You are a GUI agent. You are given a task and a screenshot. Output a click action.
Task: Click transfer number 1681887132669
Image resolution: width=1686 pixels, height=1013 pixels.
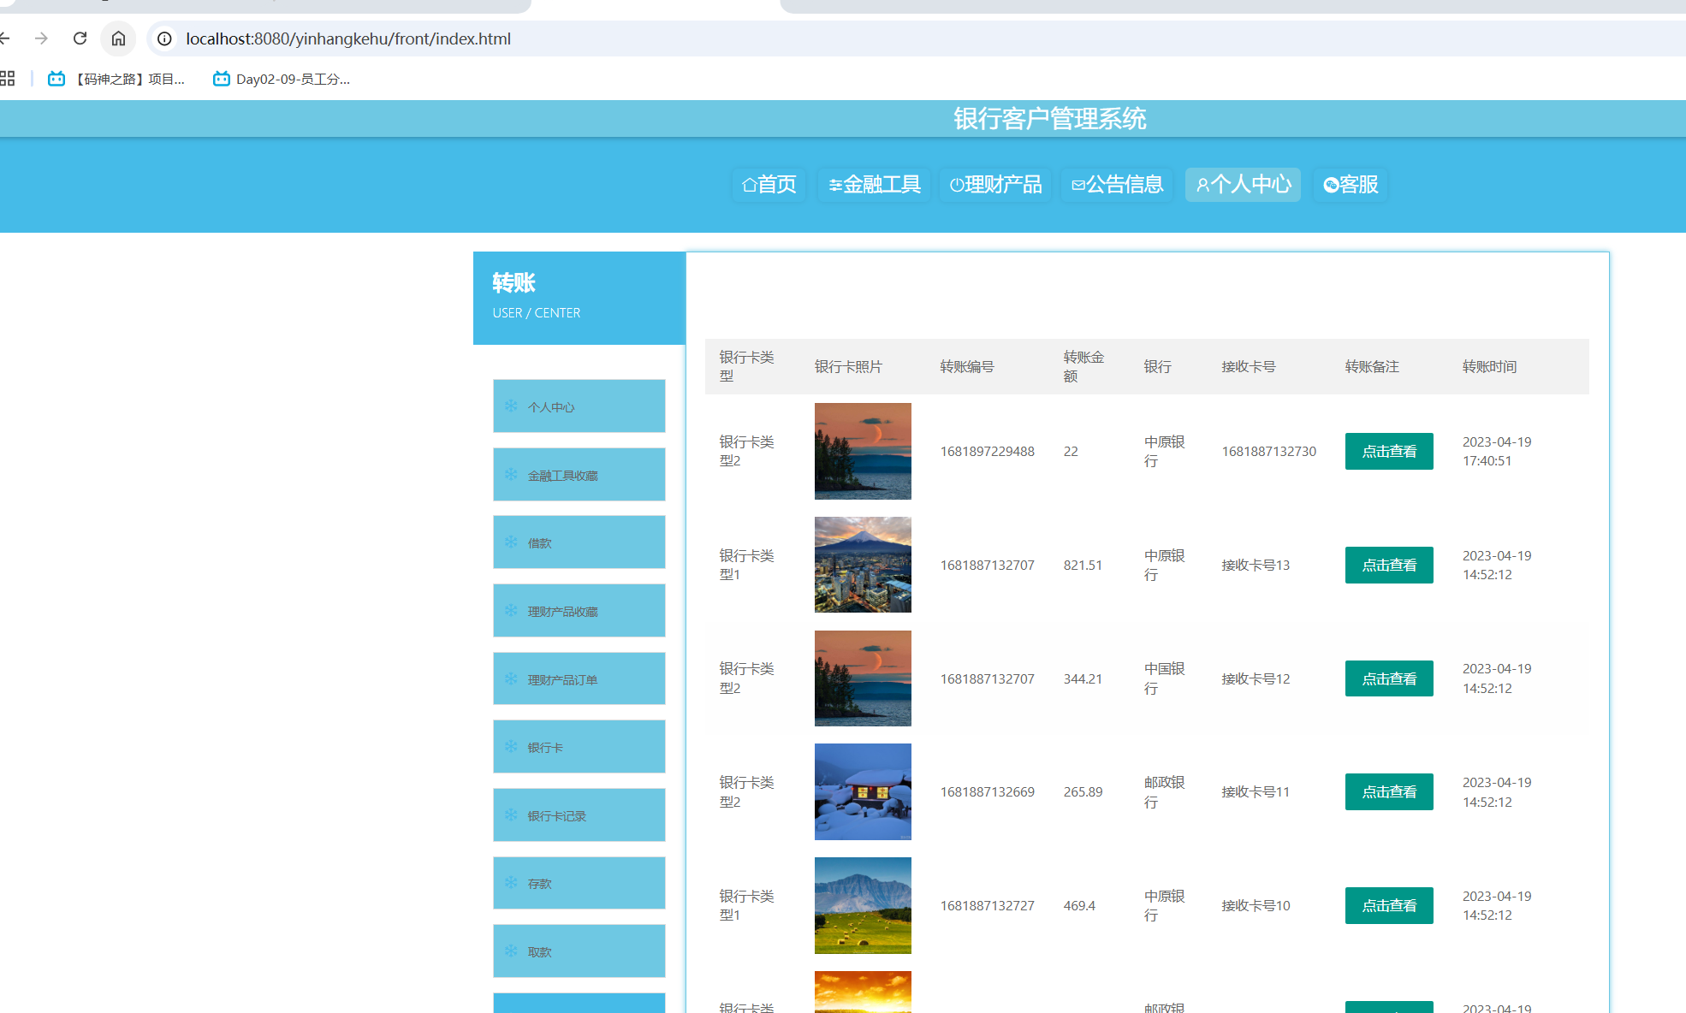click(988, 791)
